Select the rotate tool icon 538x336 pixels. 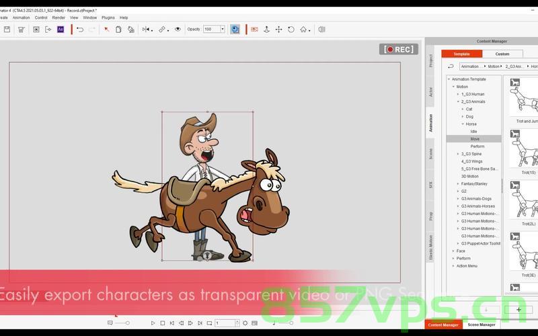pos(291,30)
